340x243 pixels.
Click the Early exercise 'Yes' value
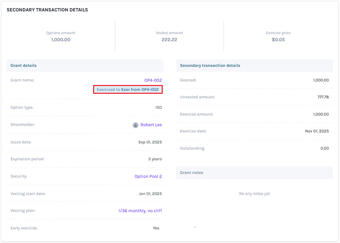(x=156, y=228)
